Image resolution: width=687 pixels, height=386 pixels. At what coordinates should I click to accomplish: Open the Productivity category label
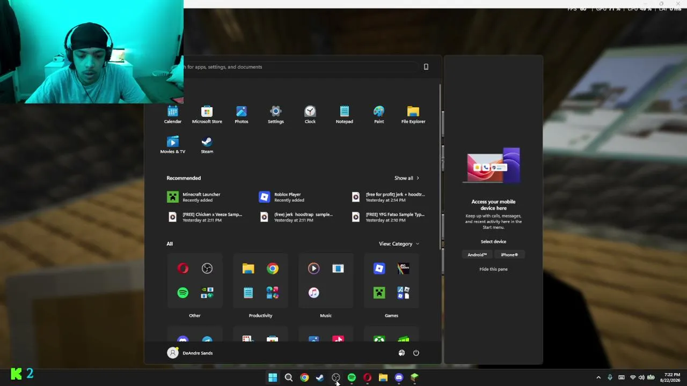coord(260,316)
